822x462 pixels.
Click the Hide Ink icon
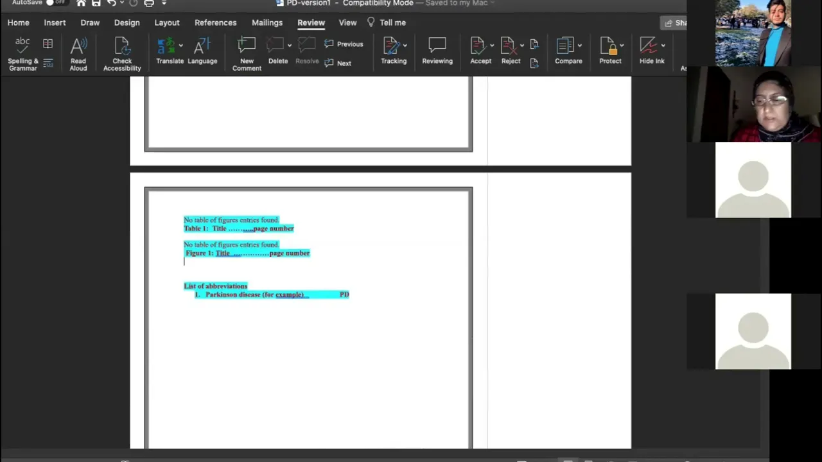(x=649, y=46)
